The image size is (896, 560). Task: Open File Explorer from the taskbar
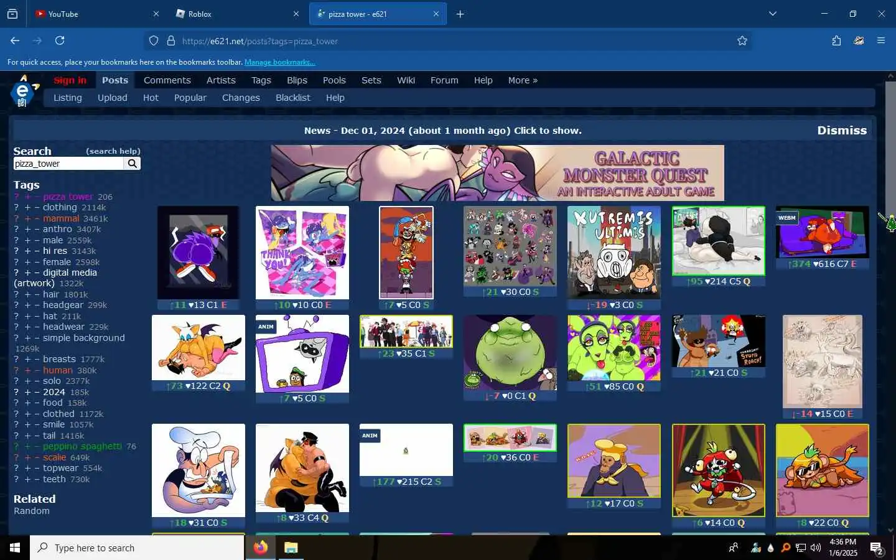pyautogui.click(x=291, y=548)
